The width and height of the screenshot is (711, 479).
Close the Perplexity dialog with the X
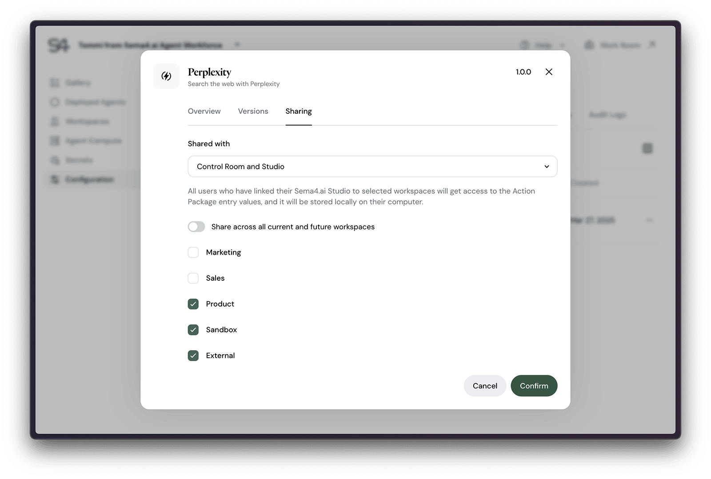pos(549,72)
